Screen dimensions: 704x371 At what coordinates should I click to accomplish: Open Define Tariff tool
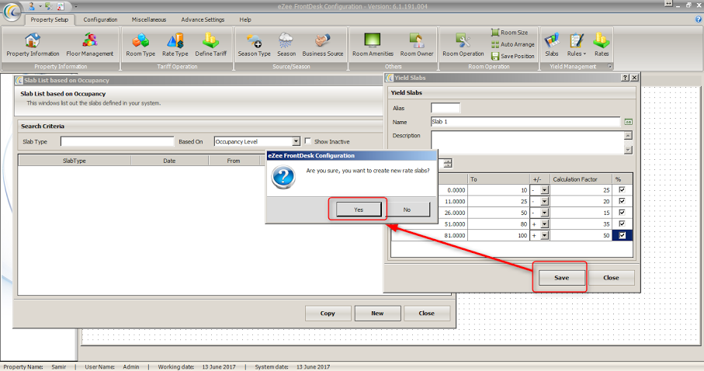tap(210, 45)
